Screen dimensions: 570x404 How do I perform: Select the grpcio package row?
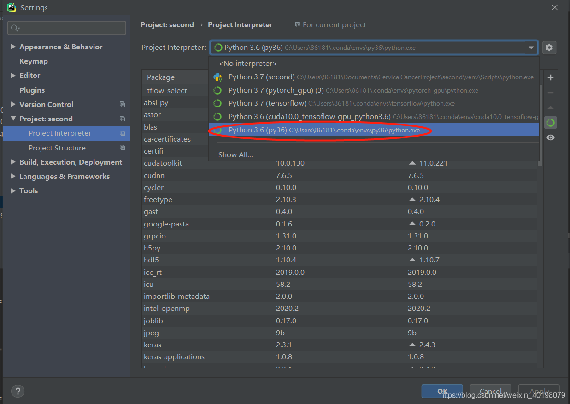(x=340, y=236)
